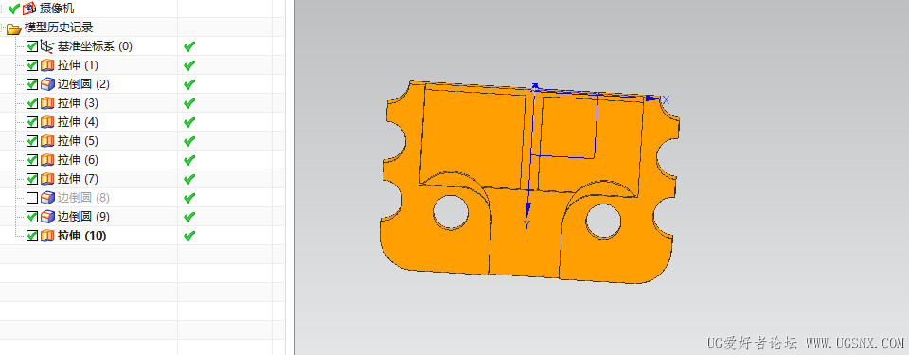
Task: Select the 拉伸 (5) label
Action: (78, 141)
